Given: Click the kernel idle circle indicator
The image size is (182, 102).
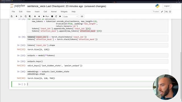Looking at the screenshot, I should (170, 12).
